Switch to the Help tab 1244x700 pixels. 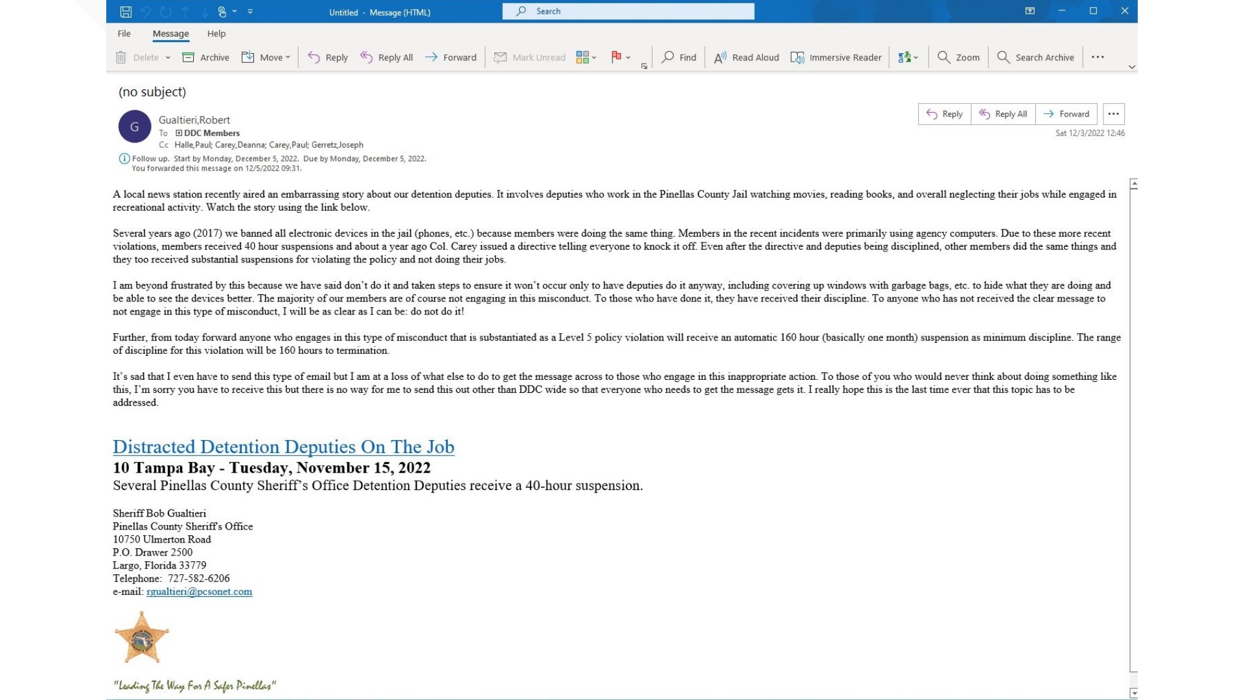[216, 34]
